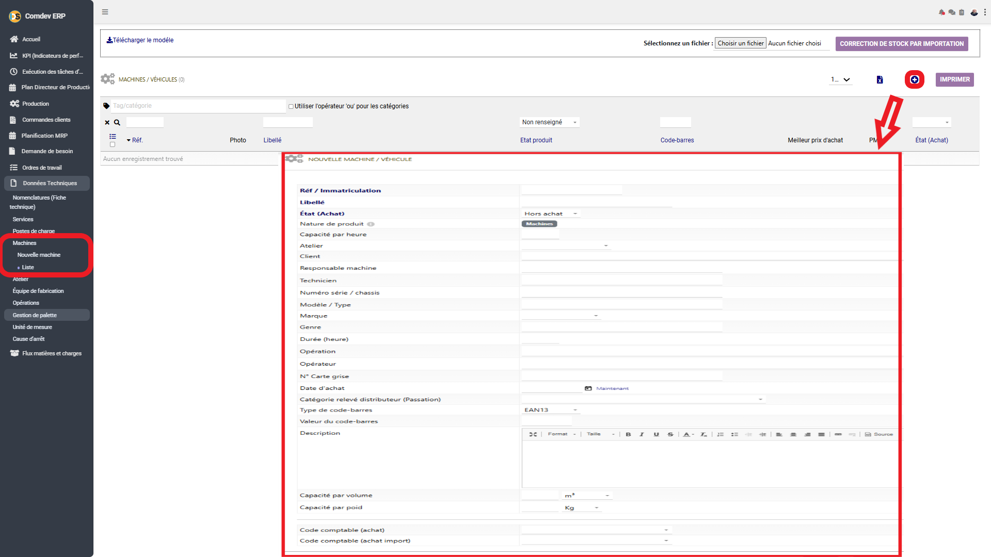Export the machine list to Excel
Screen dimensions: 991x557
coord(880,79)
